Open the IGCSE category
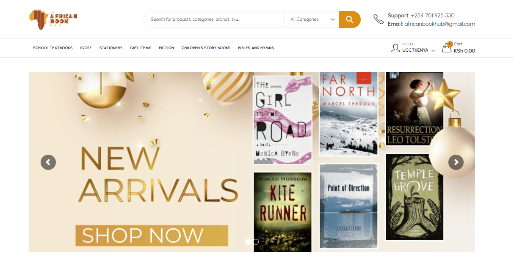 pos(86,48)
